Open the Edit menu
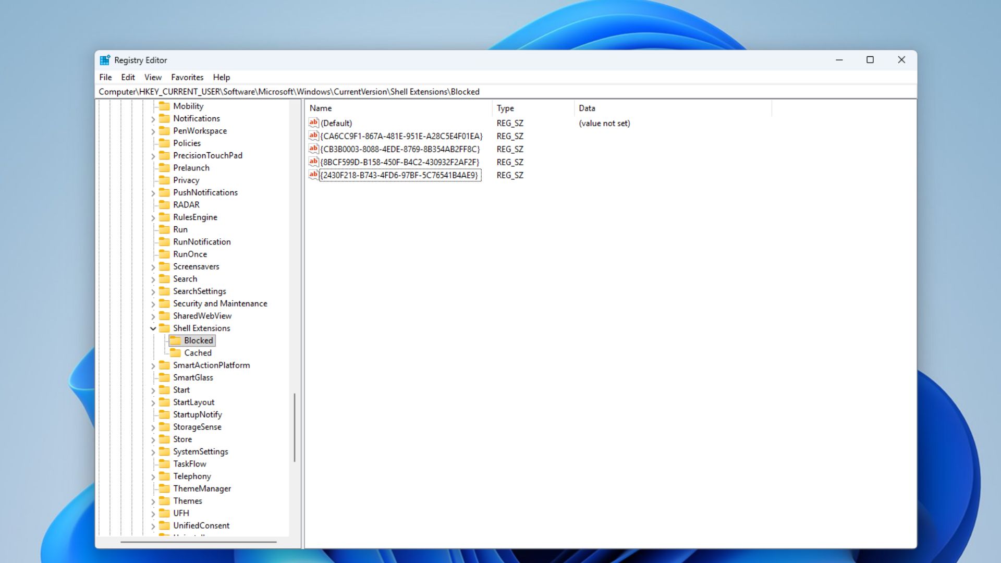Viewport: 1001px width, 563px height. (x=128, y=77)
